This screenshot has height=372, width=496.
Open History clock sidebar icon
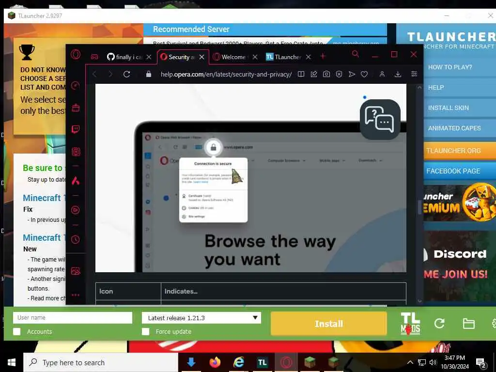76,239
